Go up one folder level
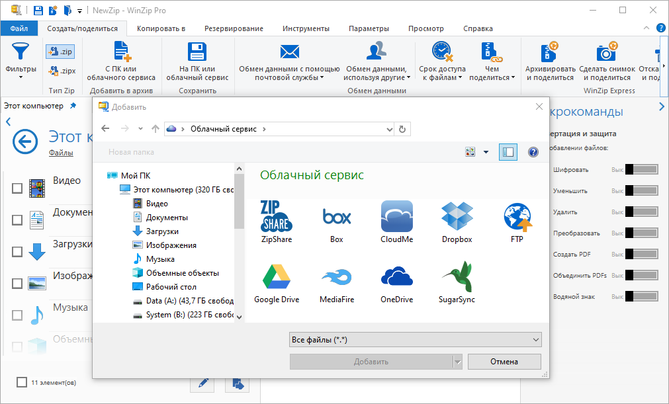669x404 pixels. [156, 129]
